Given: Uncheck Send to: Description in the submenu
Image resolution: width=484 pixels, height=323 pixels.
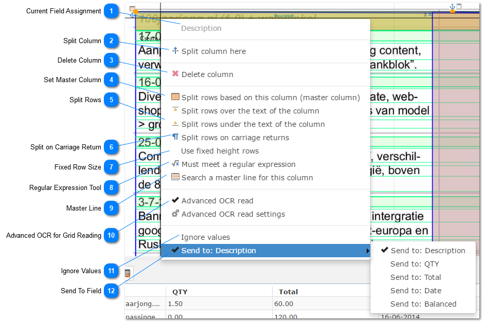Looking at the screenshot, I should (x=423, y=251).
